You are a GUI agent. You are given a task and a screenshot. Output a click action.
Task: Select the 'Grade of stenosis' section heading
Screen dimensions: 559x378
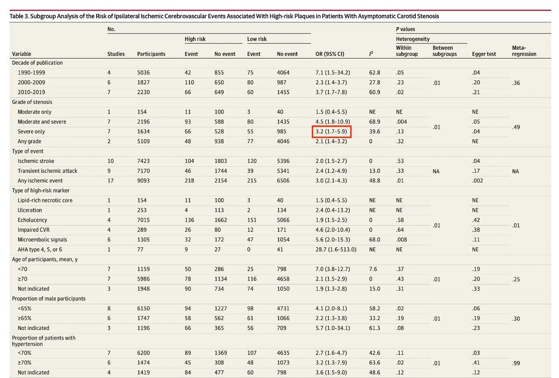coord(32,102)
